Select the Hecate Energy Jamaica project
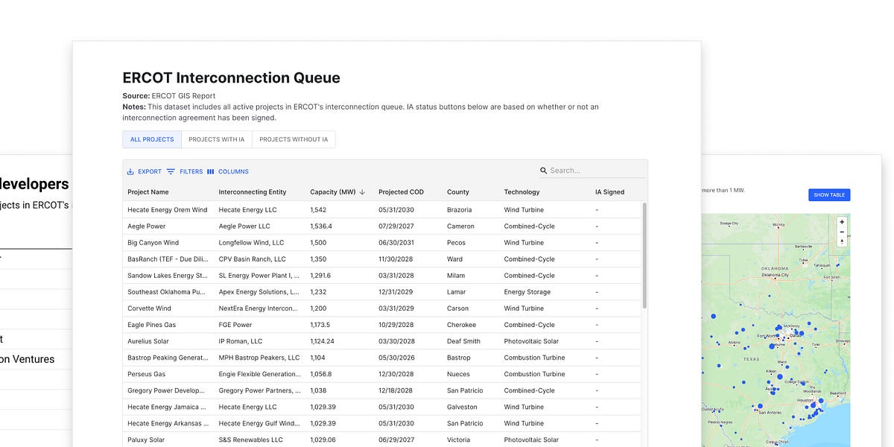 166,407
